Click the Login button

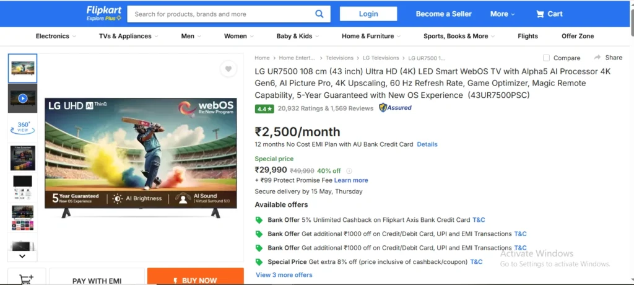[x=368, y=14]
